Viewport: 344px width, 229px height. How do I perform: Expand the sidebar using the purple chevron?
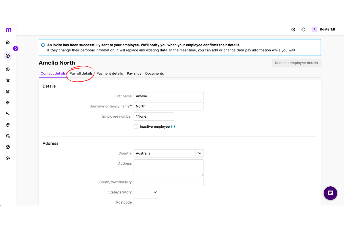tap(16, 49)
